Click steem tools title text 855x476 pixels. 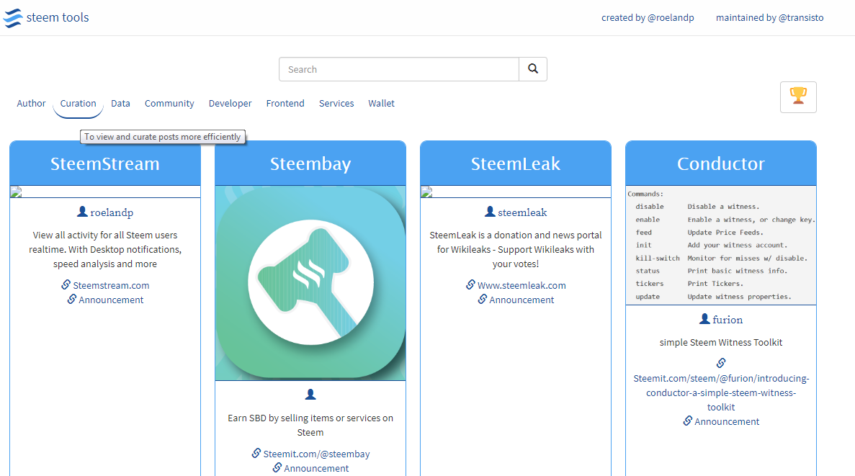[57, 17]
